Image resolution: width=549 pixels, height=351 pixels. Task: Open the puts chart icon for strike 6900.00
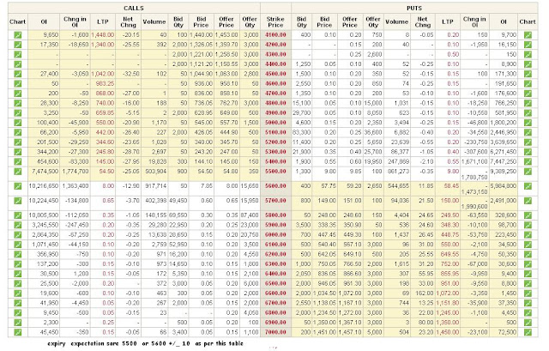pyautogui.click(x=528, y=323)
